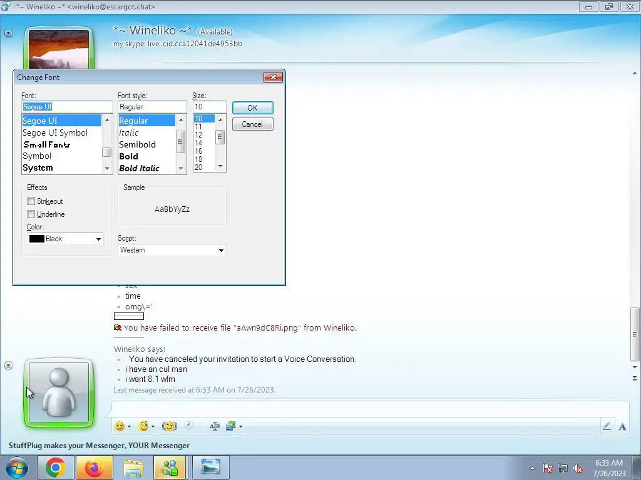Select font size 20

pyautogui.click(x=198, y=167)
